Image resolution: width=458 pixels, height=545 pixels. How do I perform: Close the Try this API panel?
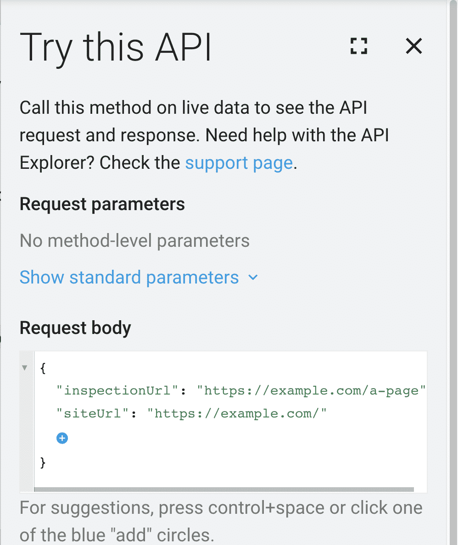pos(413,46)
